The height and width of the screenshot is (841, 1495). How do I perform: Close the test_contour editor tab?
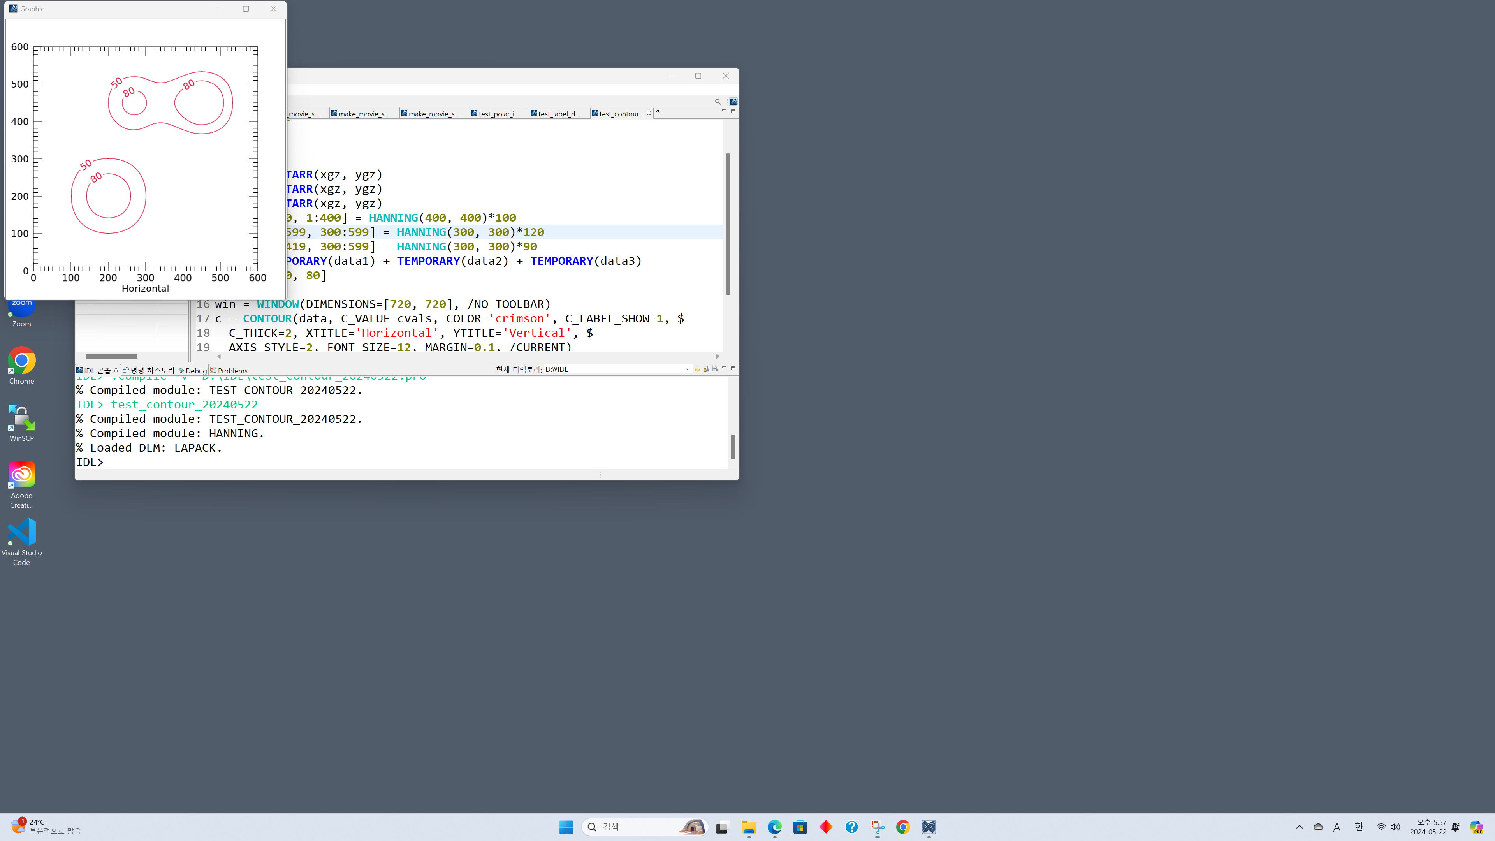point(648,113)
